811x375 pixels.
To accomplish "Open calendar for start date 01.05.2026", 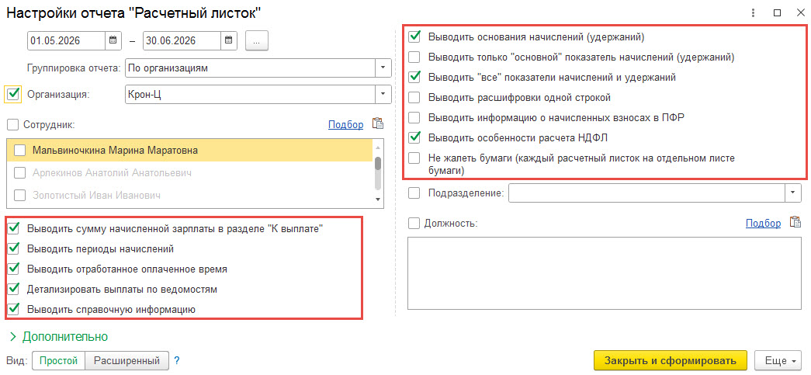I will (x=113, y=40).
